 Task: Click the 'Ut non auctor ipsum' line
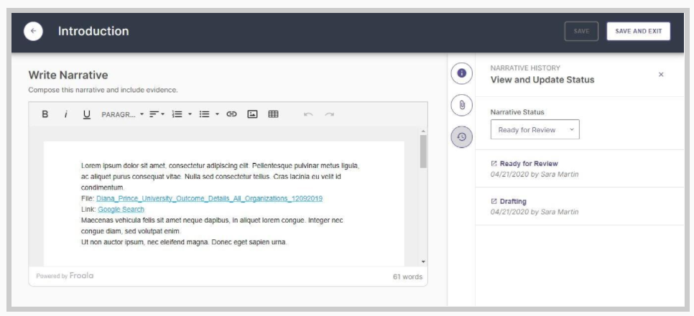184,242
